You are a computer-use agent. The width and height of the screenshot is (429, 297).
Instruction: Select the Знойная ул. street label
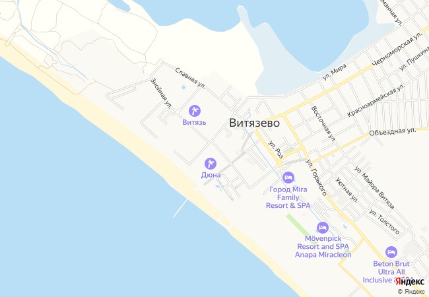coord(162,93)
